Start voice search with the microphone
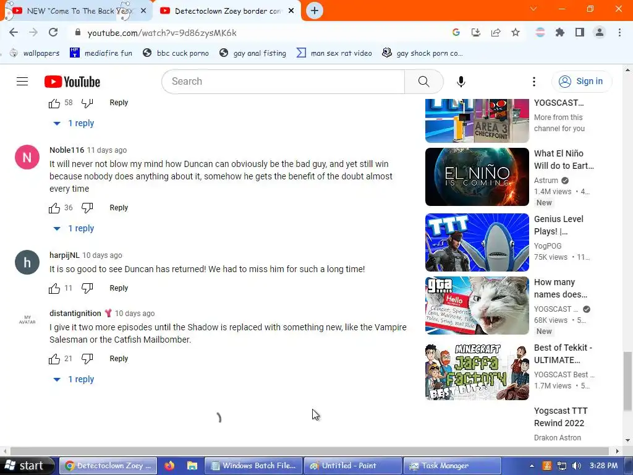Image resolution: width=633 pixels, height=475 pixels. (x=461, y=82)
